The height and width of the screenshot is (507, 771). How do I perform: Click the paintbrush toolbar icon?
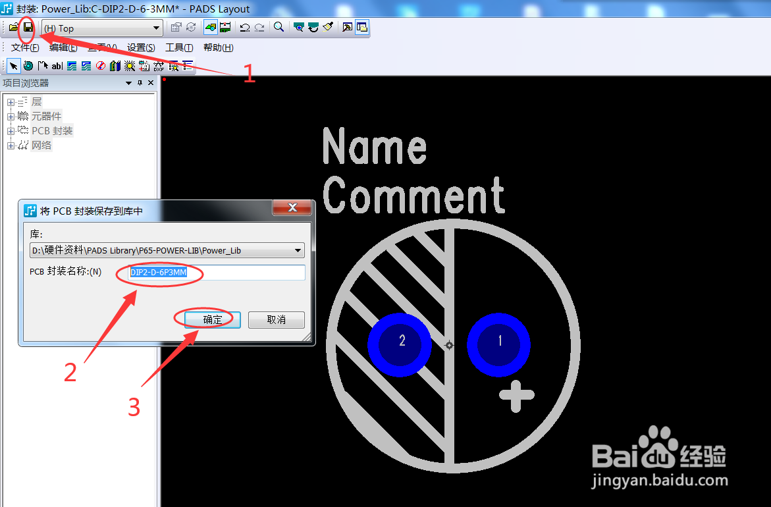coord(328,28)
